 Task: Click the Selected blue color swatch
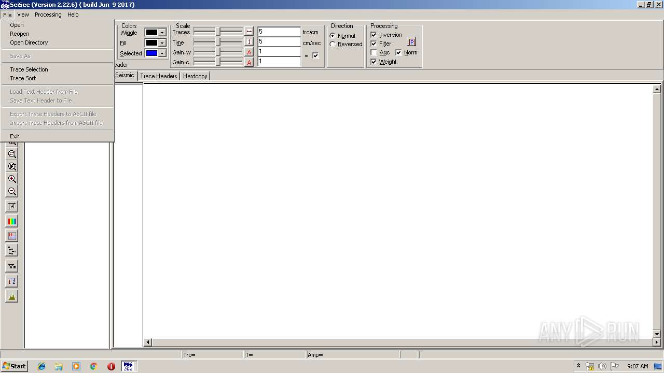pyautogui.click(x=151, y=53)
